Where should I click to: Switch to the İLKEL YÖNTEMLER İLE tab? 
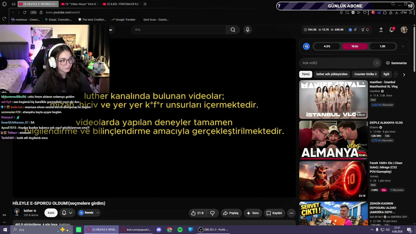pos(121,4)
